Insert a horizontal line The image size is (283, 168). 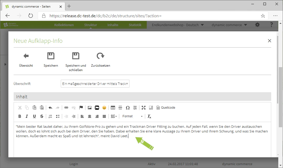(120, 108)
